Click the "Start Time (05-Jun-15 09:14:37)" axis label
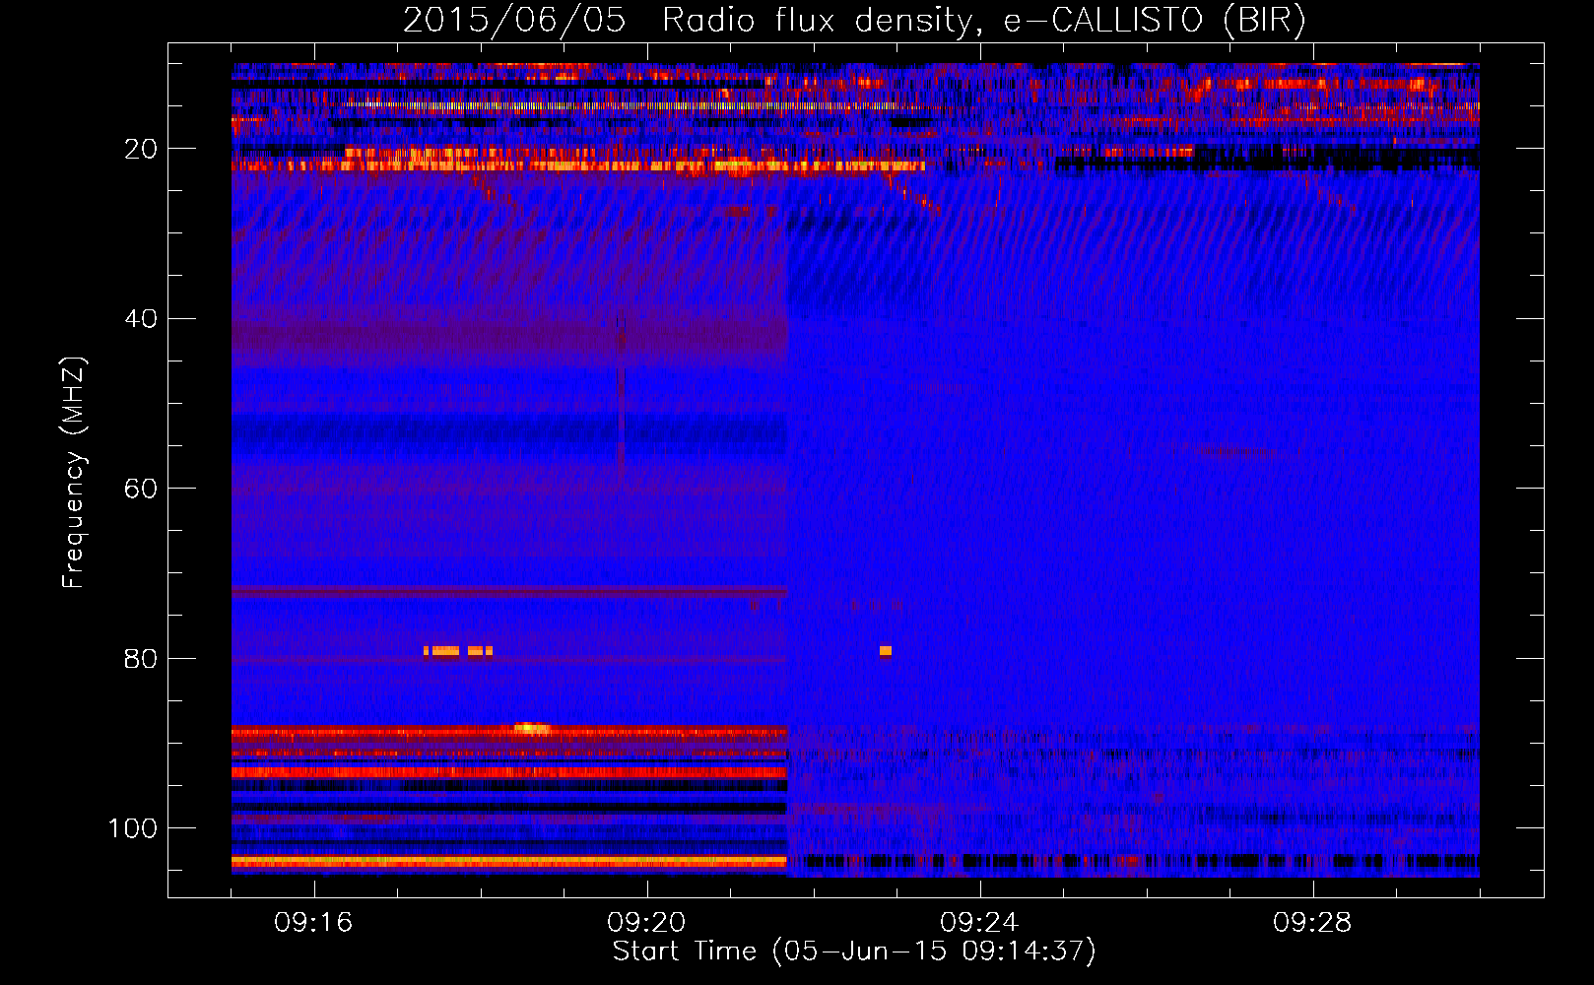The height and width of the screenshot is (985, 1594). (x=854, y=952)
